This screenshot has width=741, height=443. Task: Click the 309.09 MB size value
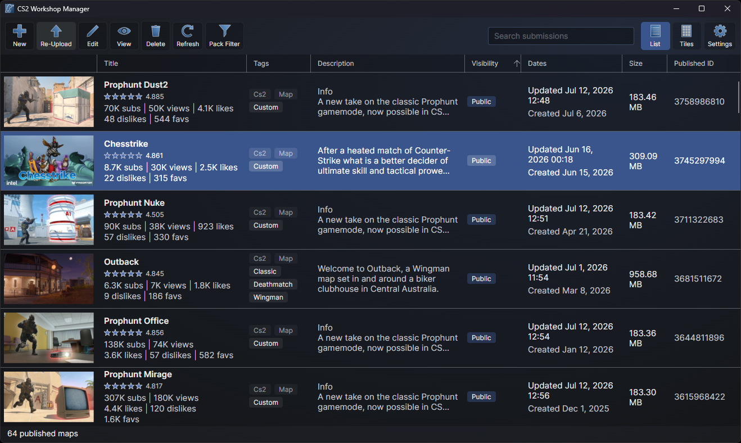pos(643,161)
